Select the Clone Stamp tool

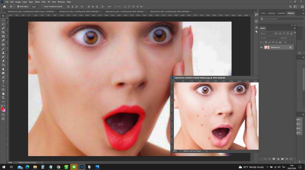tap(3, 53)
